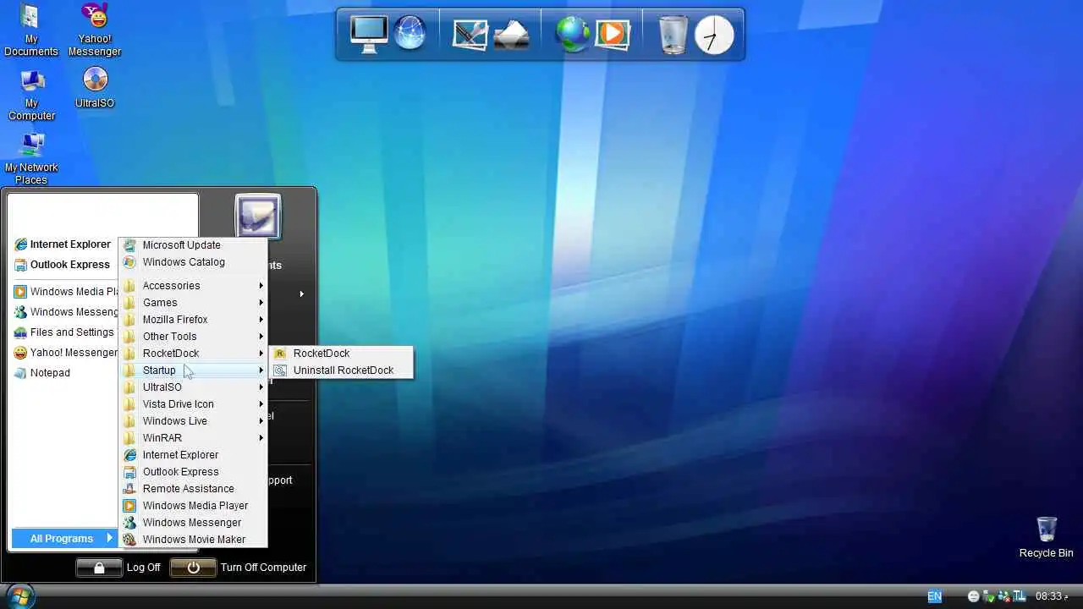Click the Messenger people tray icon
1083x609 pixels.
coord(1004,596)
